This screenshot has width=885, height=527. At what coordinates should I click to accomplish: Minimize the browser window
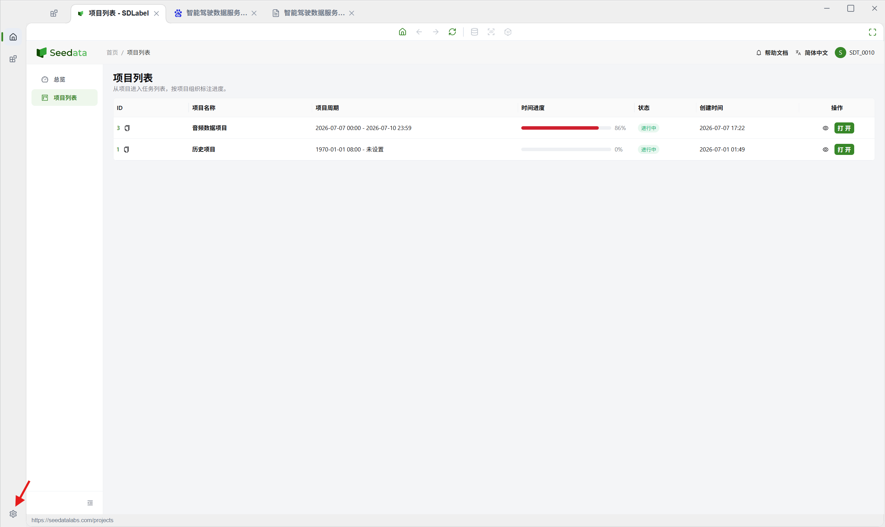click(827, 9)
